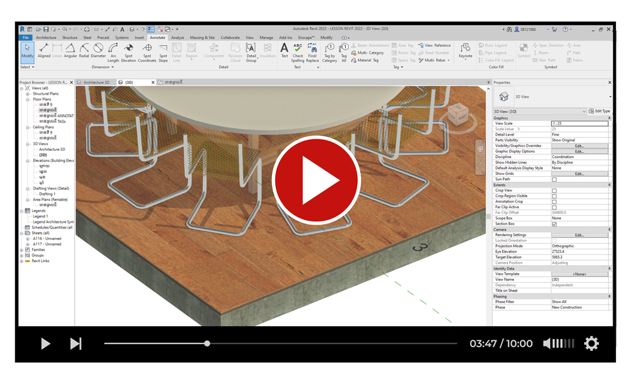
Task: Expand the Families tree node
Action: pyautogui.click(x=22, y=250)
